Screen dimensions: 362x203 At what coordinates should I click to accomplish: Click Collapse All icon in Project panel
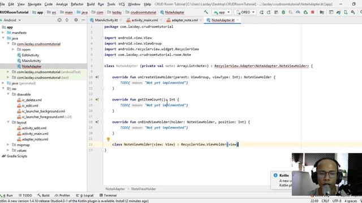[67, 20]
